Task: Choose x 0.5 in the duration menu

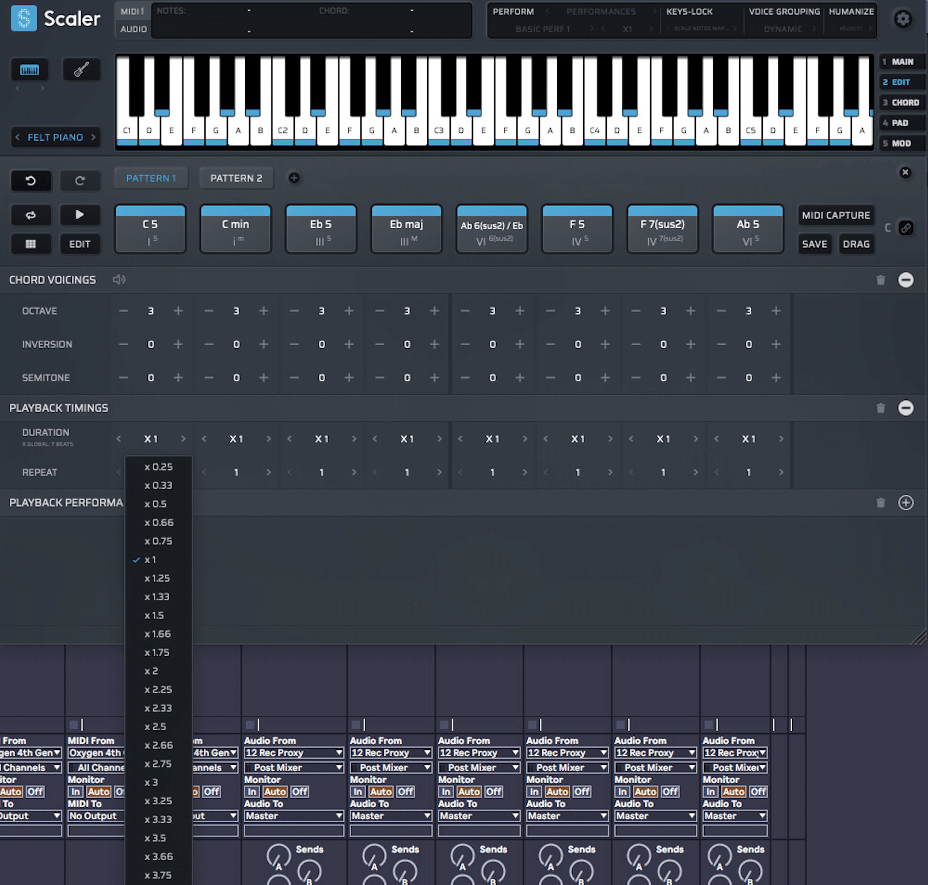Action: [159, 504]
